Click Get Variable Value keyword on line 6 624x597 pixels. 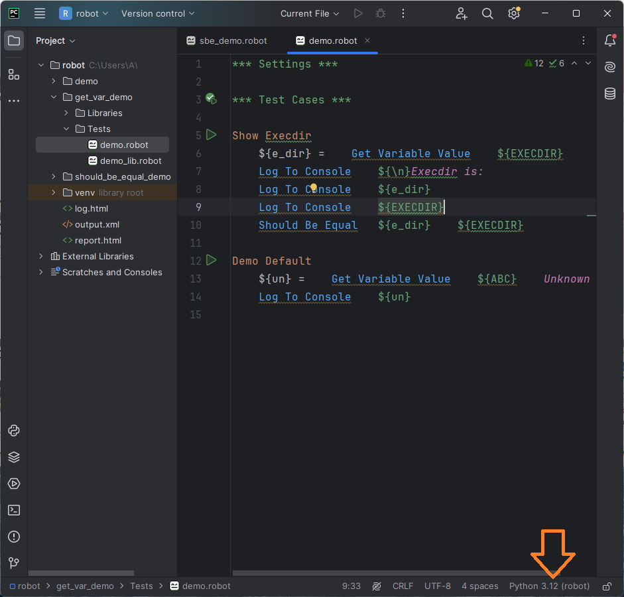(410, 154)
